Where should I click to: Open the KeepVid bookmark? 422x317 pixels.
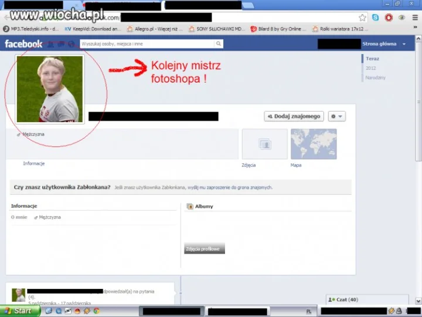coord(93,29)
